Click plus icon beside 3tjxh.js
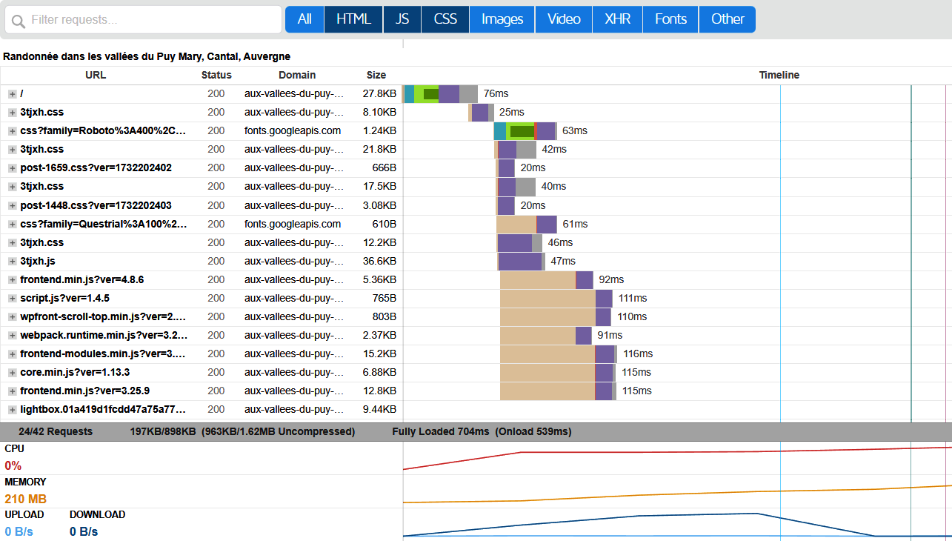 tap(12, 261)
